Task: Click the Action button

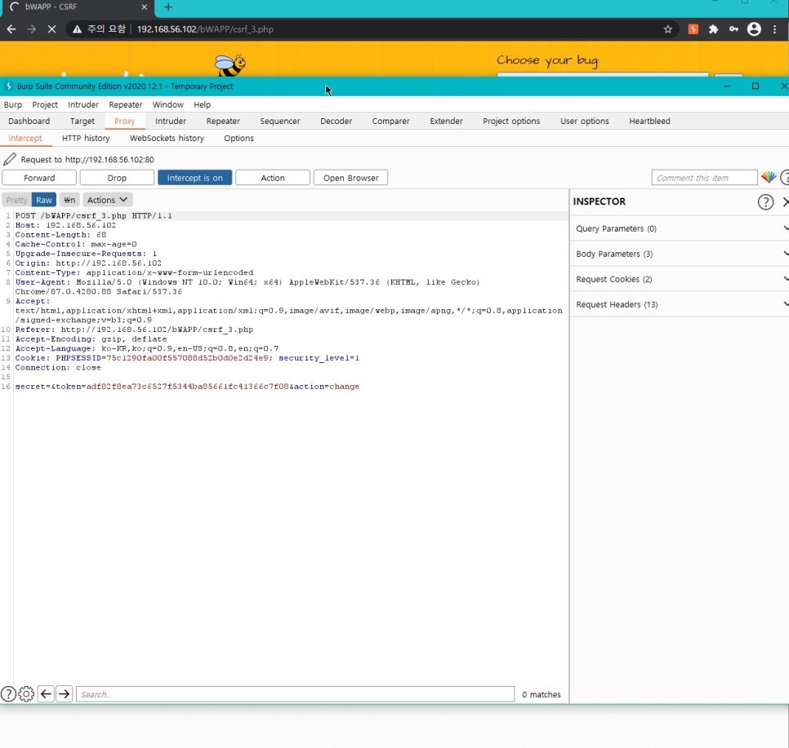Action: [x=273, y=178]
